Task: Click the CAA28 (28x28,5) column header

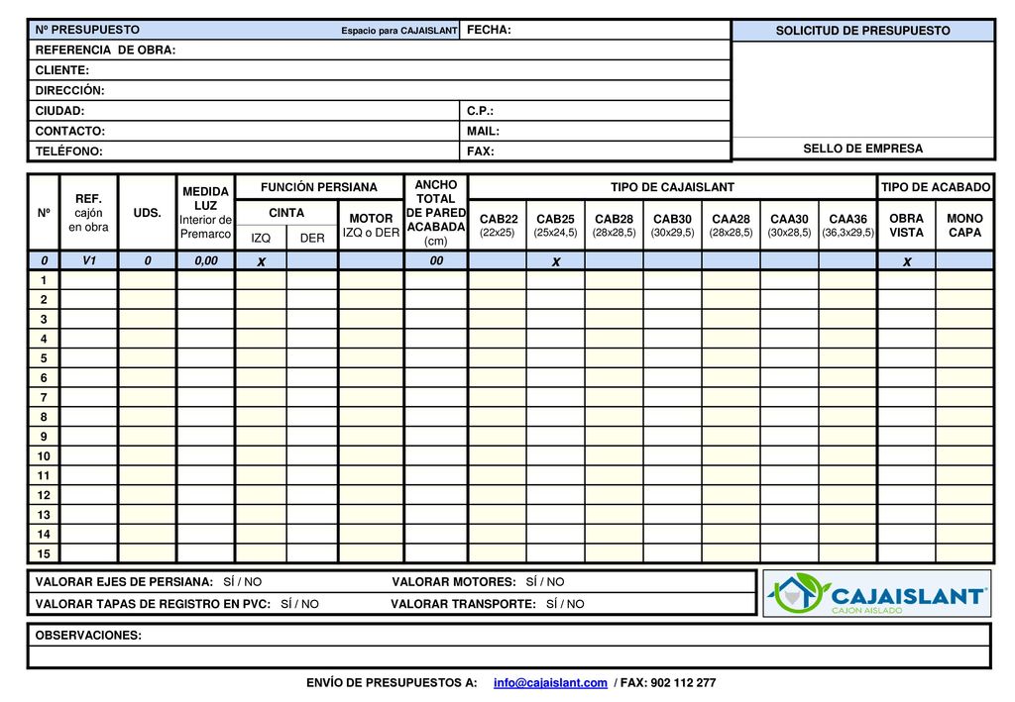Action: pos(731,225)
